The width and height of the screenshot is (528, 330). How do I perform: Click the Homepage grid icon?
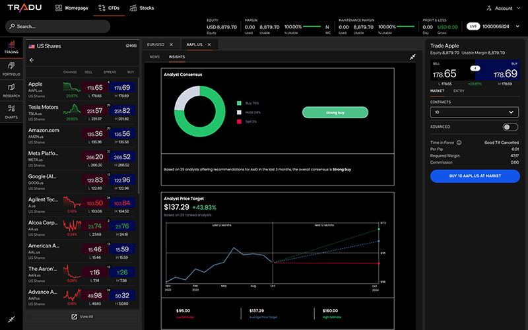click(x=59, y=8)
